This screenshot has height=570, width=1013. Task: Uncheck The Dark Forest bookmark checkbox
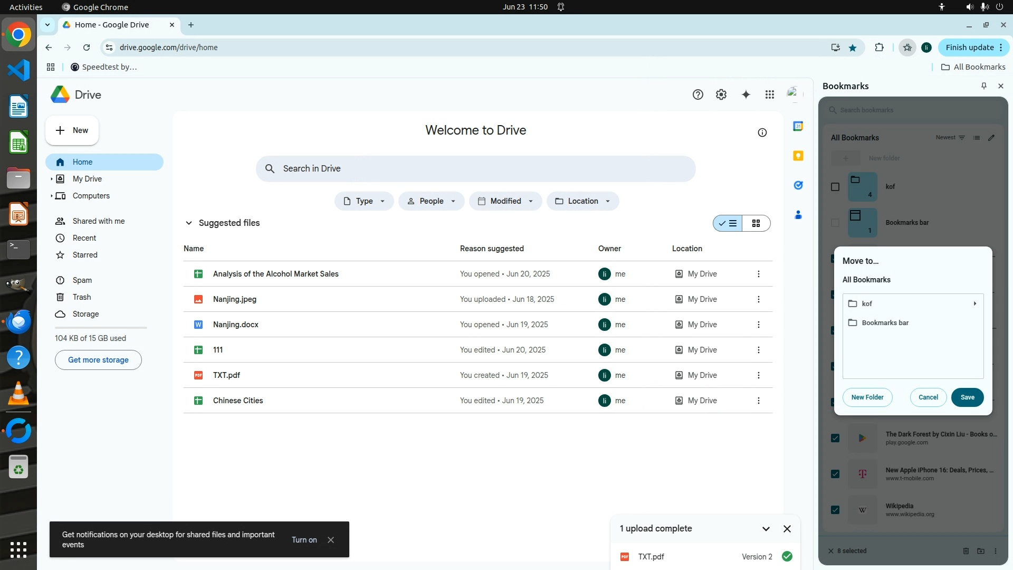835,438
